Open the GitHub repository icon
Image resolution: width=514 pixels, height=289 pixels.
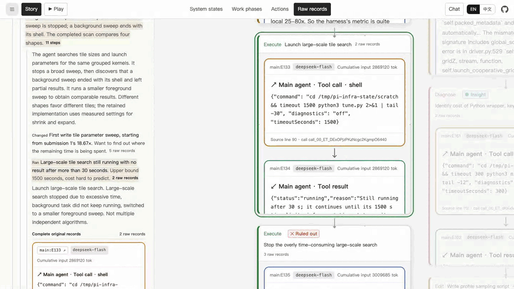coord(505,9)
